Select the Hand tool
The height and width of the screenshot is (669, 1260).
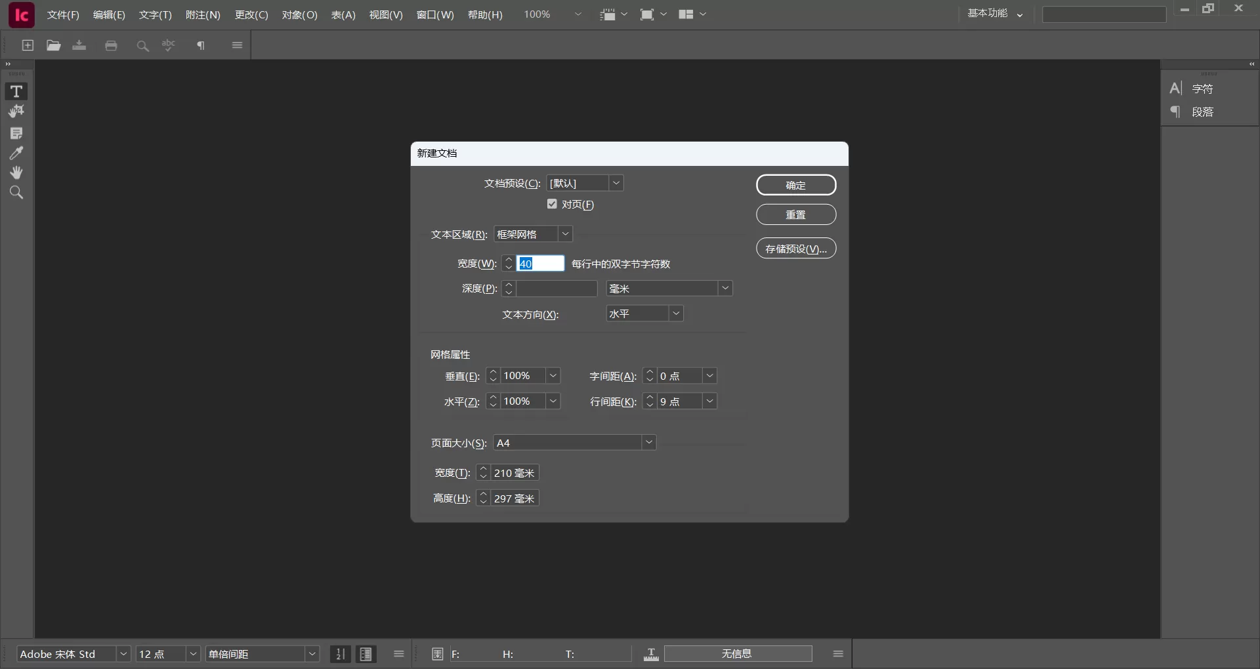pyautogui.click(x=16, y=172)
